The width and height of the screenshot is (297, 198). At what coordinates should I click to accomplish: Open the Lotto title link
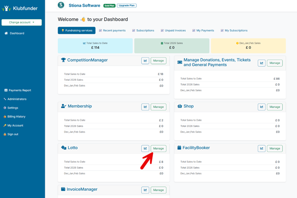(x=73, y=148)
